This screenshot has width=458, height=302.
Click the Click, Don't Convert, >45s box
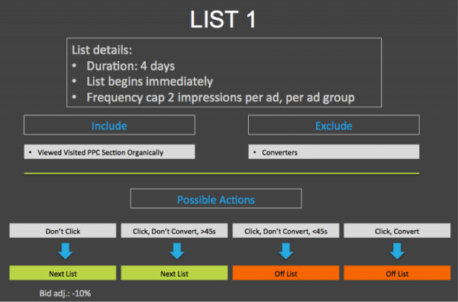174,231
